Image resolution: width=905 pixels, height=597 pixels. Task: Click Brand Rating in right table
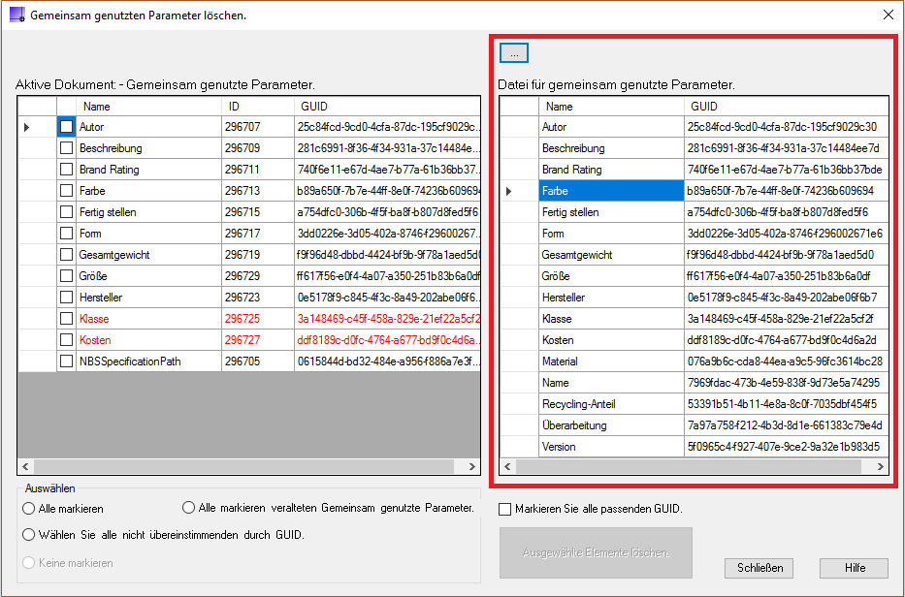click(612, 169)
